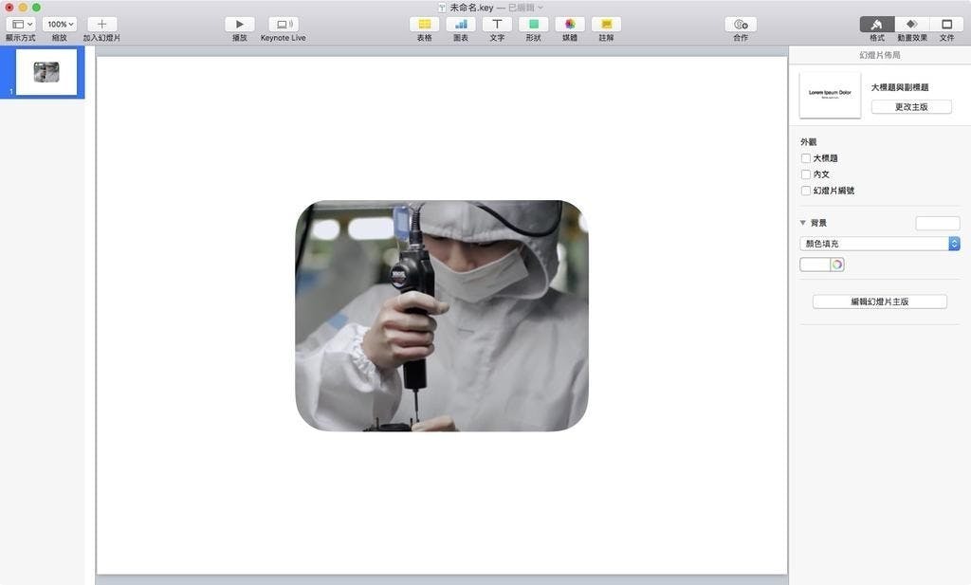The image size is (971, 585).
Task: Open the color wheel picker
Action: (837, 265)
